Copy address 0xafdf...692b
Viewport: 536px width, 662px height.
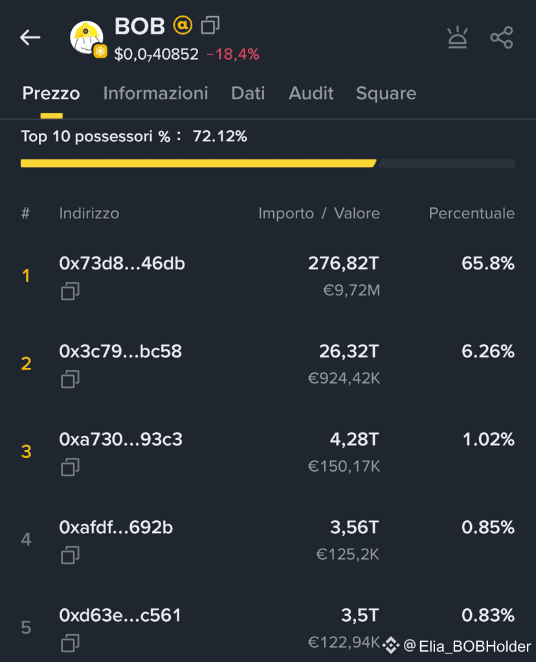[70, 555]
